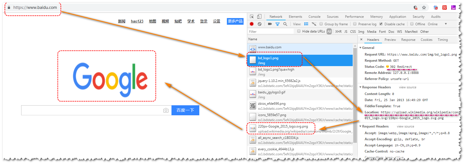This screenshot has height=165, width=466.
Task: Check Hide data URLs option
Action: [299, 31]
